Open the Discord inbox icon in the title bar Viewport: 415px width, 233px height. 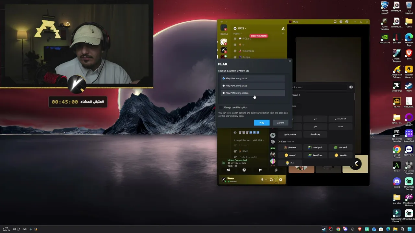tap(335, 22)
